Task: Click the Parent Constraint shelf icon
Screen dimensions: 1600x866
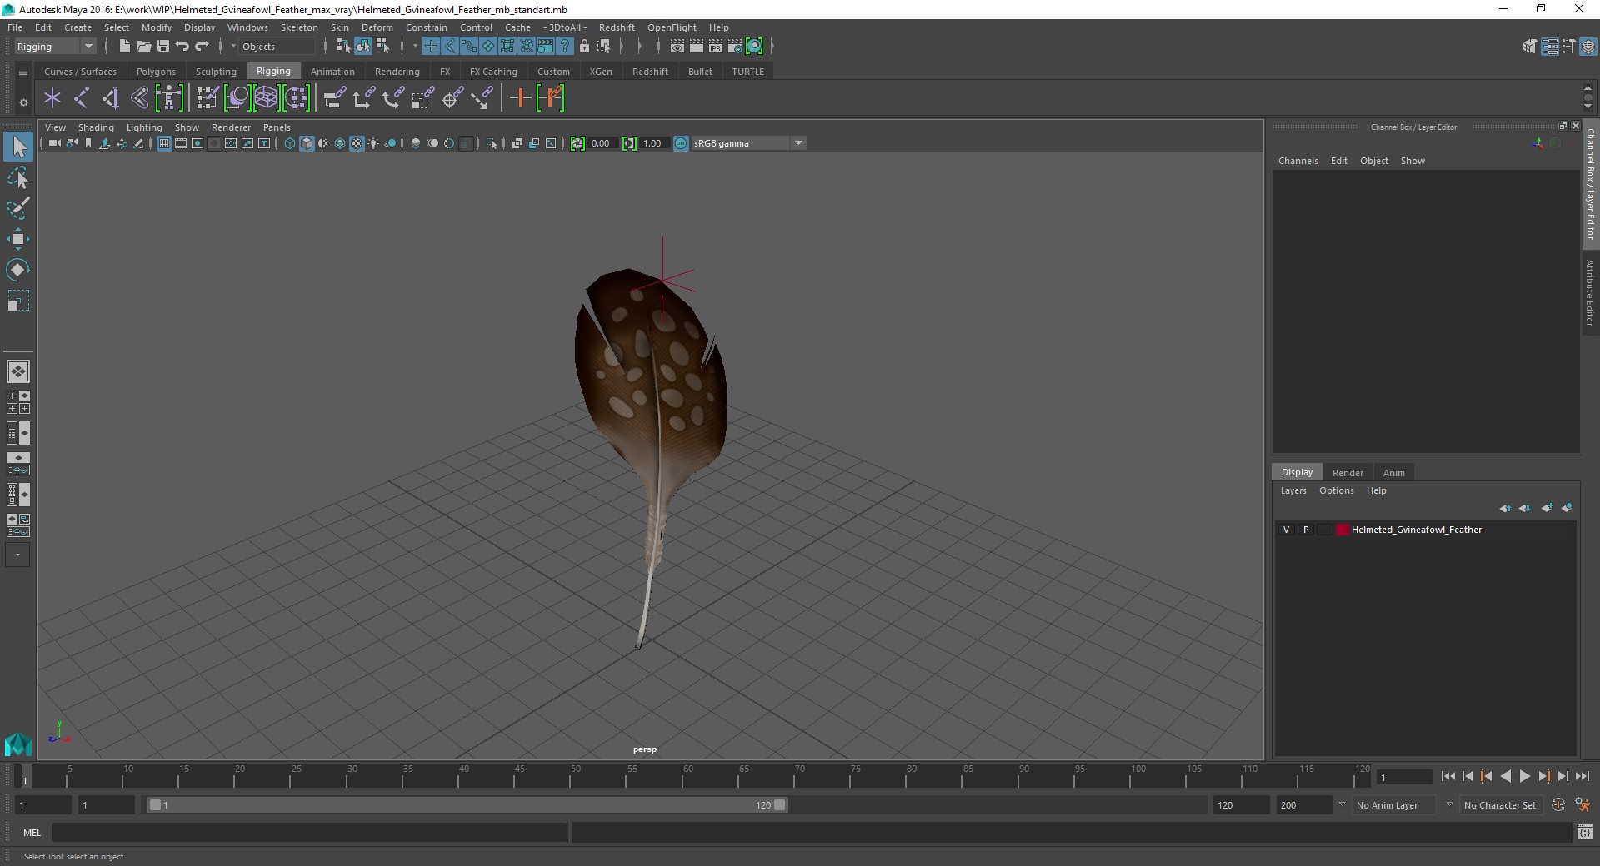Action: click(x=334, y=98)
